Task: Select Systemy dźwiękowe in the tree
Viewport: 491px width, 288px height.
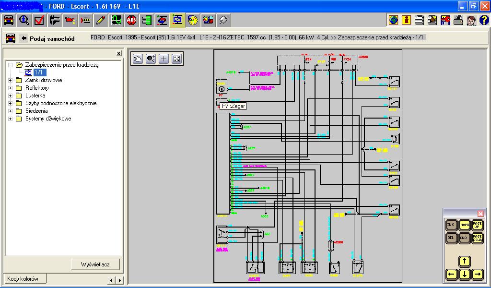Action: [x=48, y=119]
